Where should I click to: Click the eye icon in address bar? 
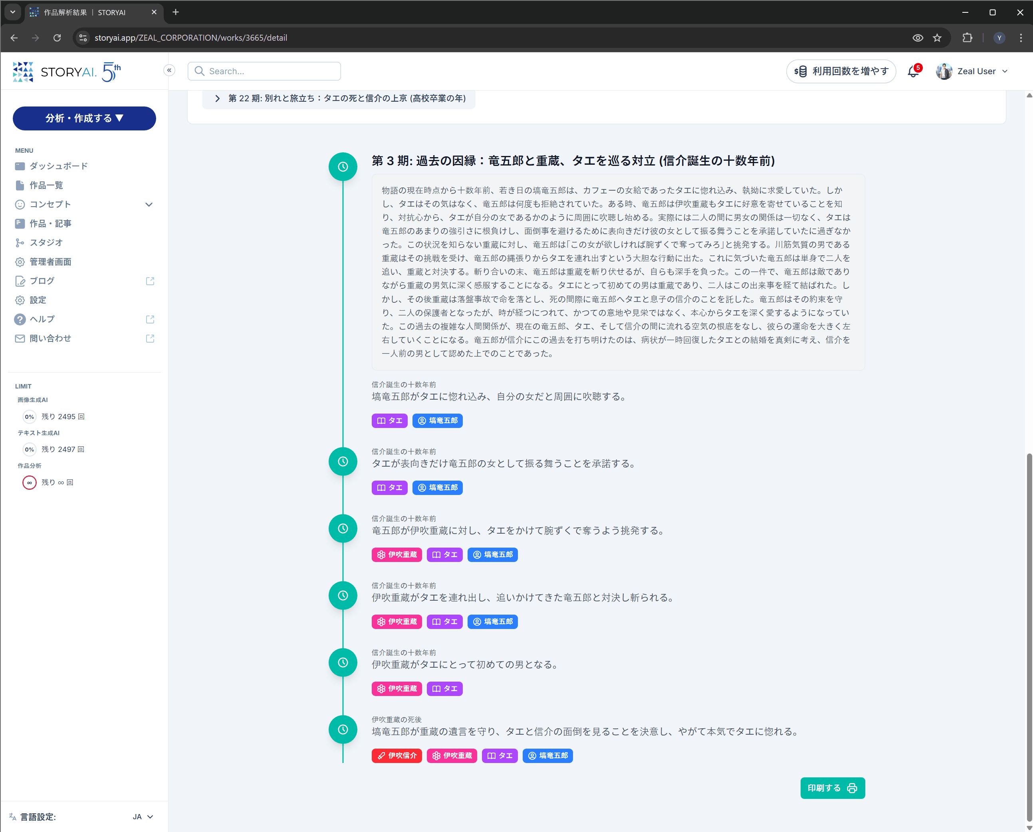point(918,38)
